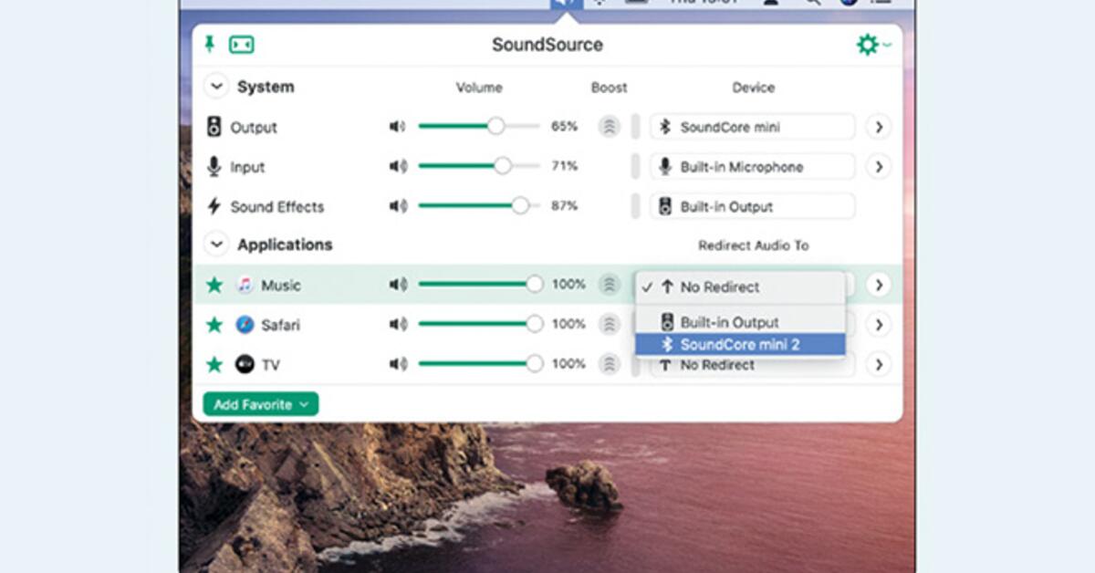Image resolution: width=1095 pixels, height=573 pixels.
Task: Open advanced options arrow for Safari
Action: (878, 324)
